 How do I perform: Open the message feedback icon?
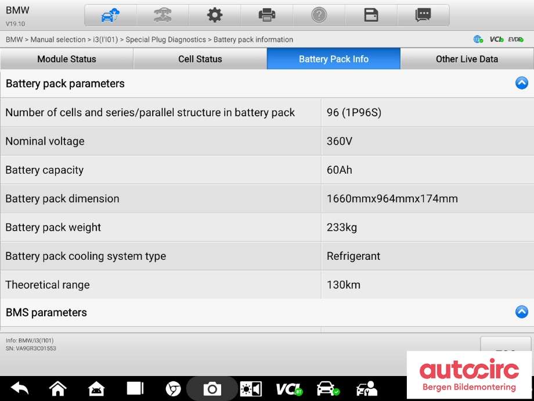(423, 15)
